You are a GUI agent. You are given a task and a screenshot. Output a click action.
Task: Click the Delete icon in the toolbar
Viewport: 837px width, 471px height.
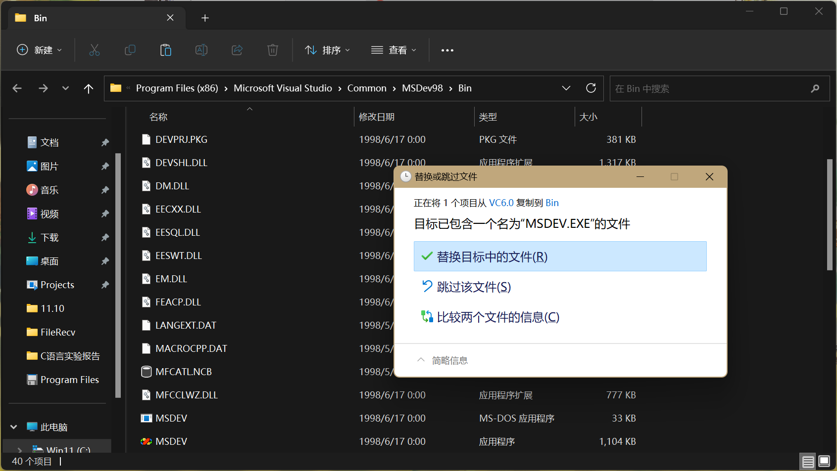click(x=272, y=50)
